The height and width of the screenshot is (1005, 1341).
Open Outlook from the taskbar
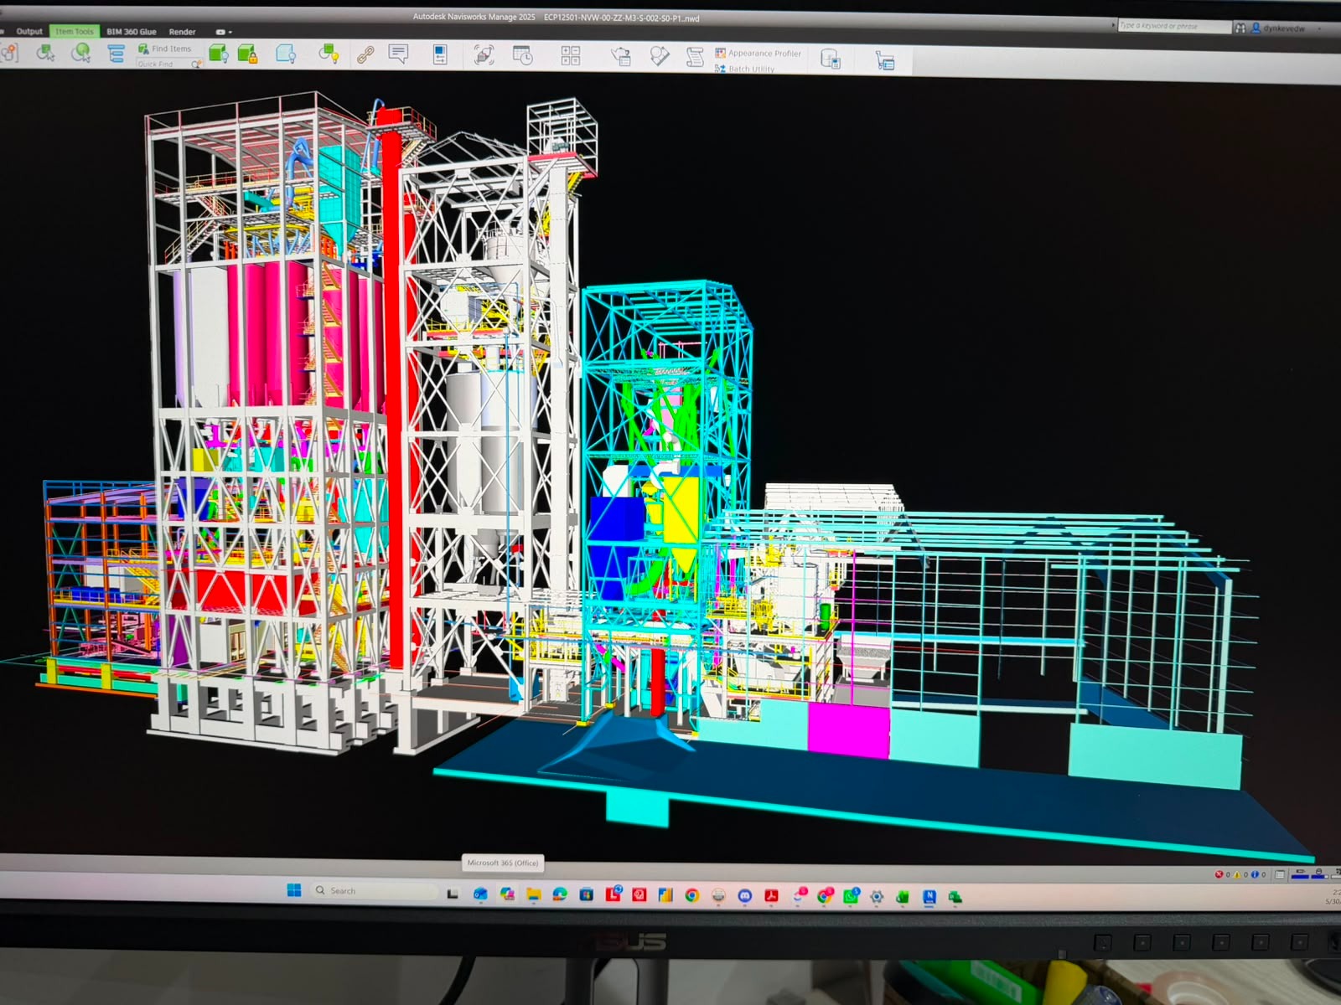[x=480, y=894]
